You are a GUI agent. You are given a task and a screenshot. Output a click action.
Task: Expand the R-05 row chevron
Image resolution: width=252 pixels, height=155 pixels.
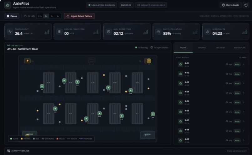click(x=244, y=102)
